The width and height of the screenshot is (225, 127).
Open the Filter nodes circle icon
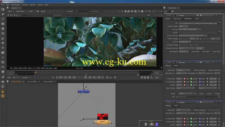coord(3,33)
